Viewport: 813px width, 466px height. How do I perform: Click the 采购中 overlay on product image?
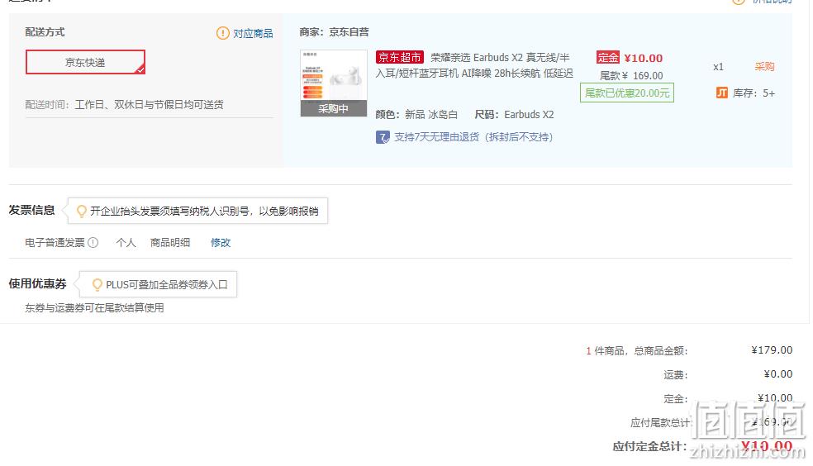334,108
